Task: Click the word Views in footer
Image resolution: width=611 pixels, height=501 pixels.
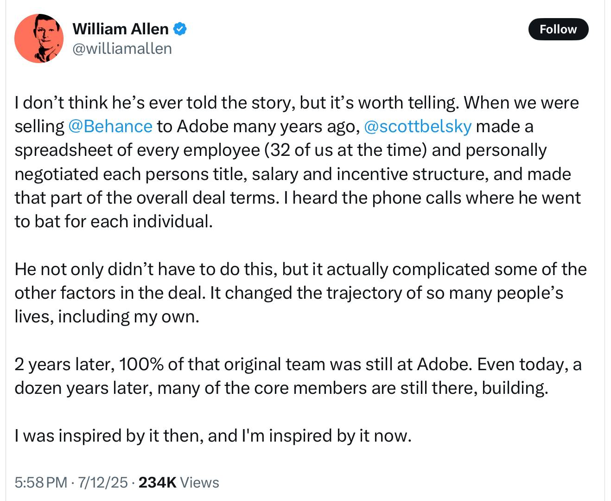Action: tap(199, 482)
